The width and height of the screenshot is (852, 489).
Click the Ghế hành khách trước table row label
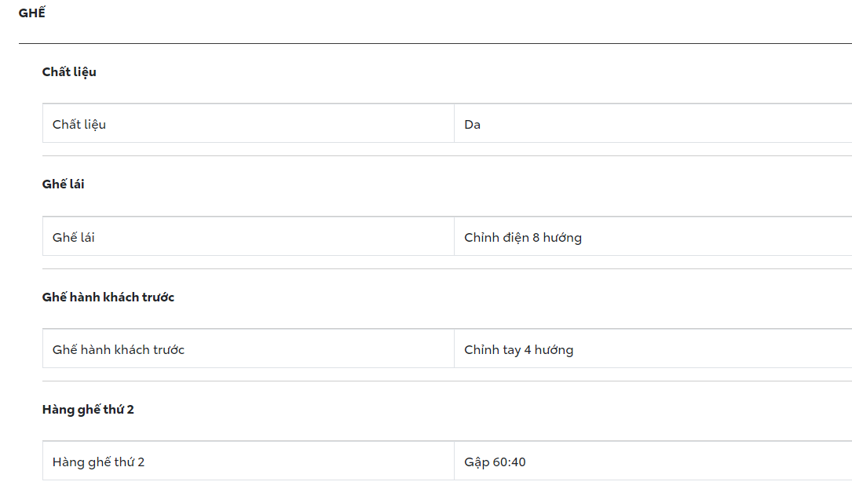[x=119, y=349]
